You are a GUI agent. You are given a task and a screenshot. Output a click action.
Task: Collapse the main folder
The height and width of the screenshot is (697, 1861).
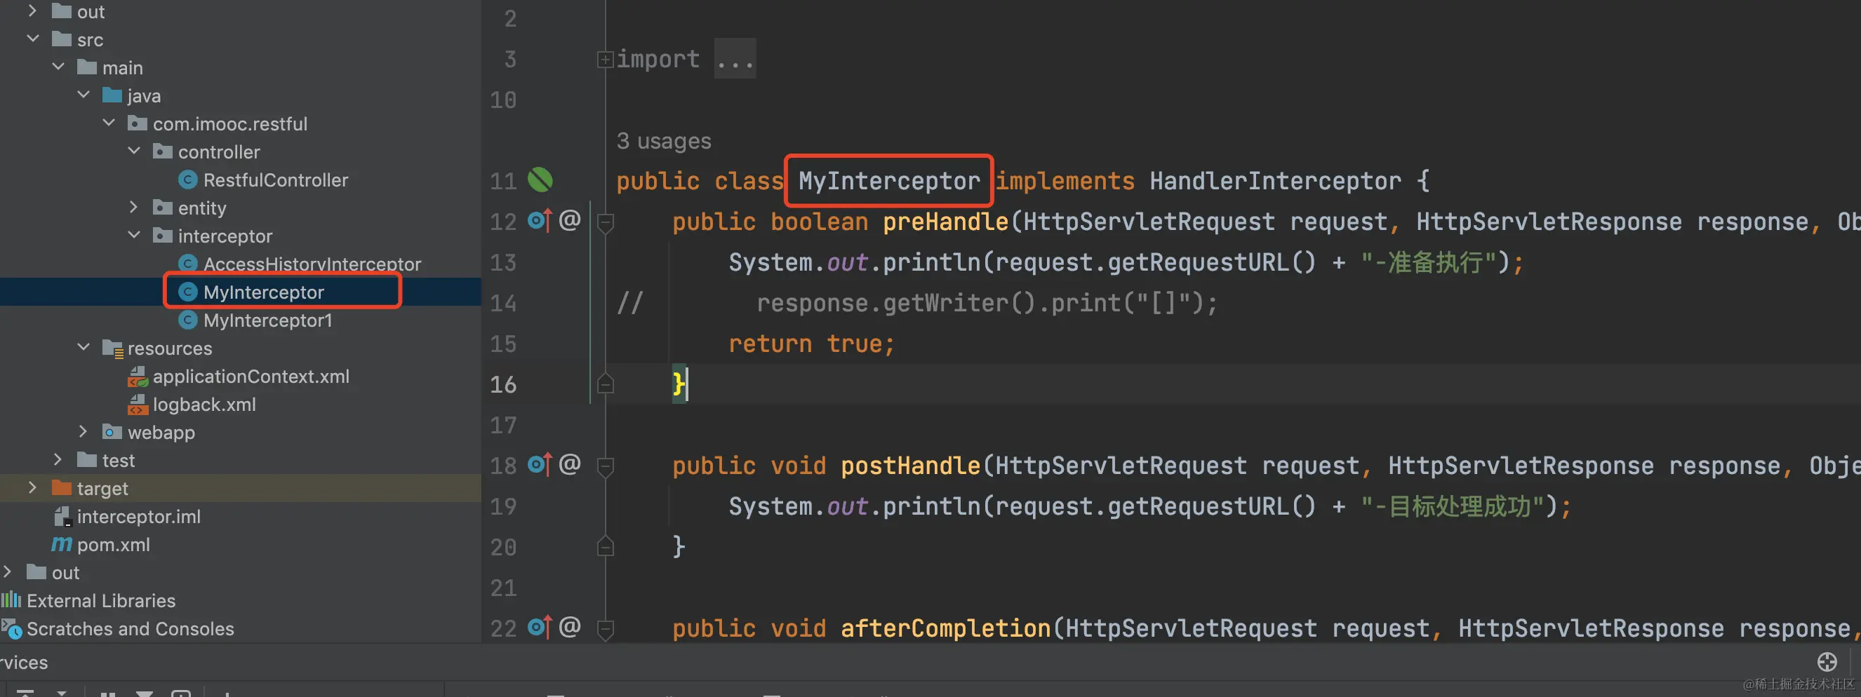coord(58,67)
